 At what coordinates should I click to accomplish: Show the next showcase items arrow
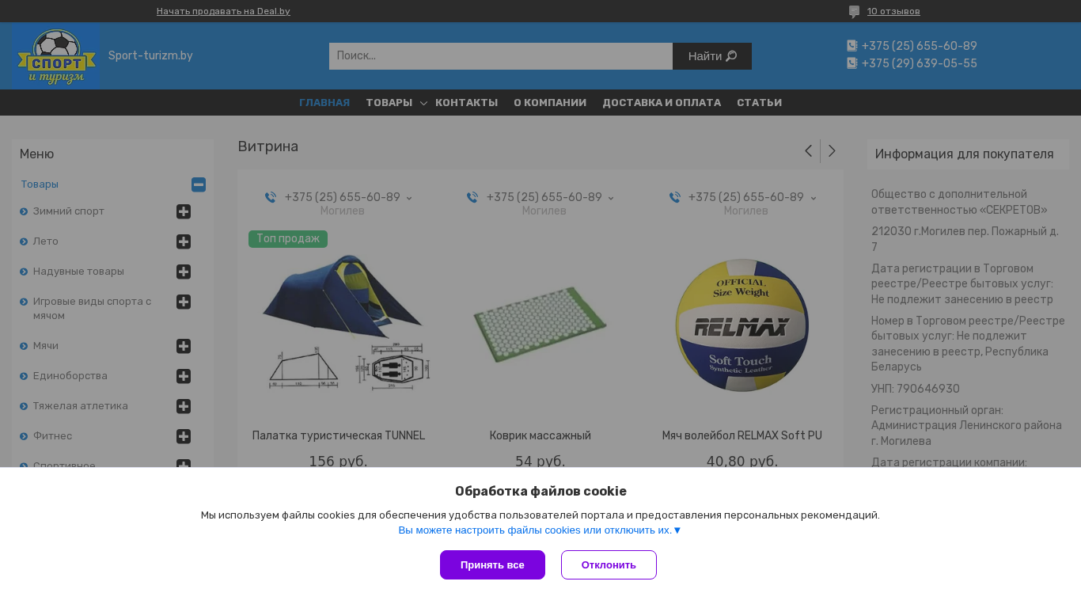[x=832, y=151]
